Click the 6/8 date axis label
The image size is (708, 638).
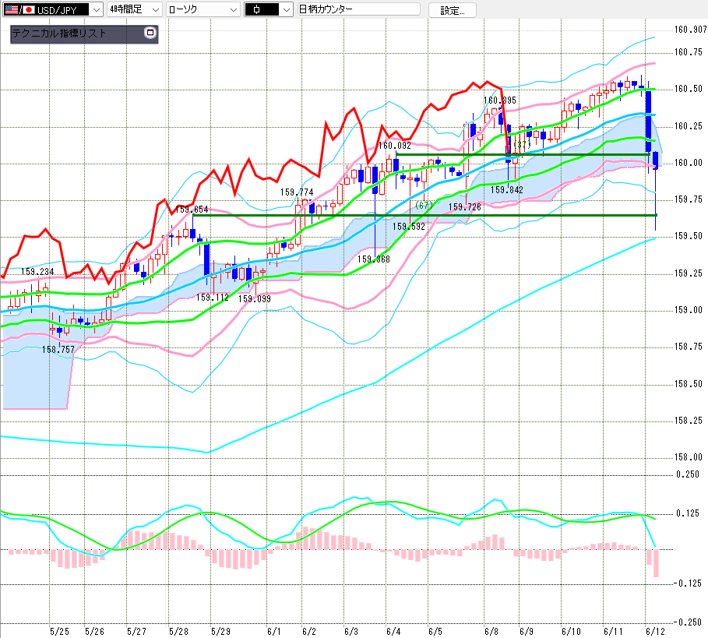[x=491, y=631]
